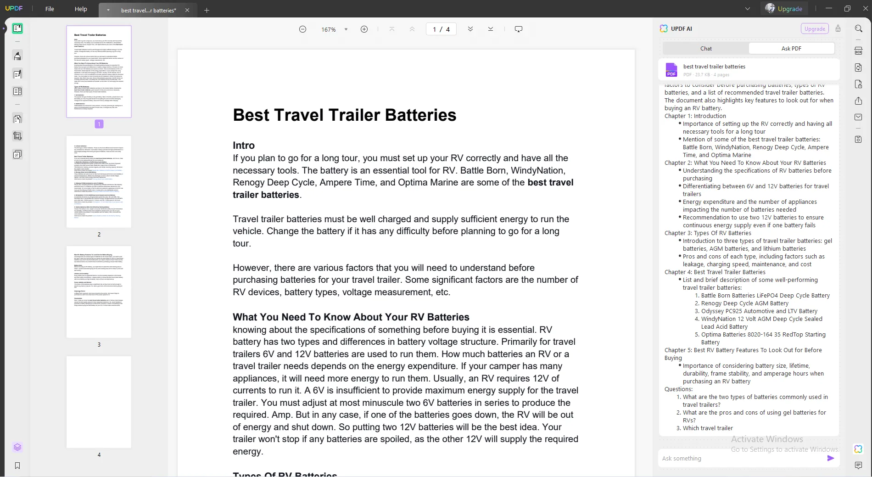Click the purple Upgrade button in AI panel
Screen dimensions: 872x477
(x=815, y=28)
